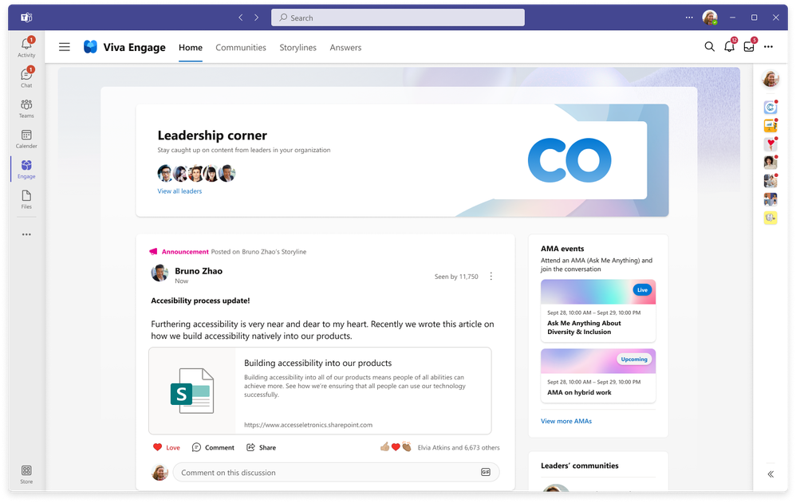The image size is (796, 503).
Task: Insert a GIF in comment
Action: tap(485, 473)
